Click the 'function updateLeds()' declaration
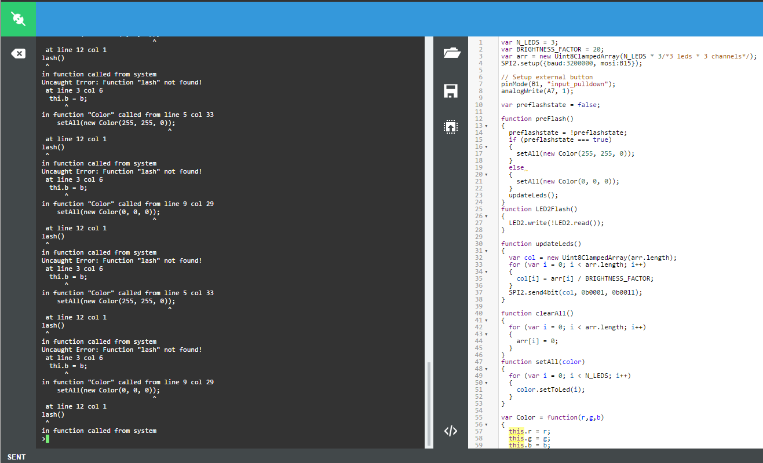The image size is (763, 463). pyautogui.click(x=541, y=244)
